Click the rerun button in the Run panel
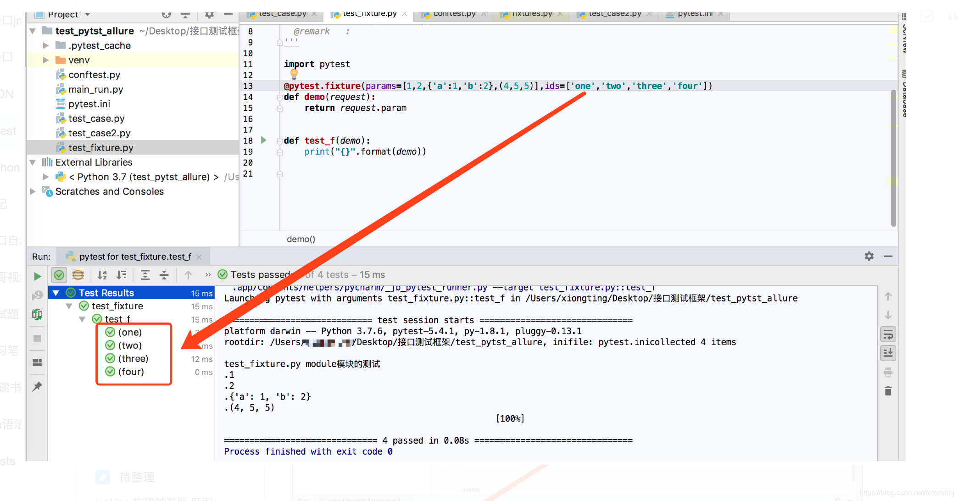 [38, 276]
